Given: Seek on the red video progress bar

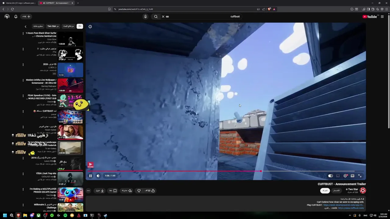Looking at the screenshot, I should coord(226,171).
